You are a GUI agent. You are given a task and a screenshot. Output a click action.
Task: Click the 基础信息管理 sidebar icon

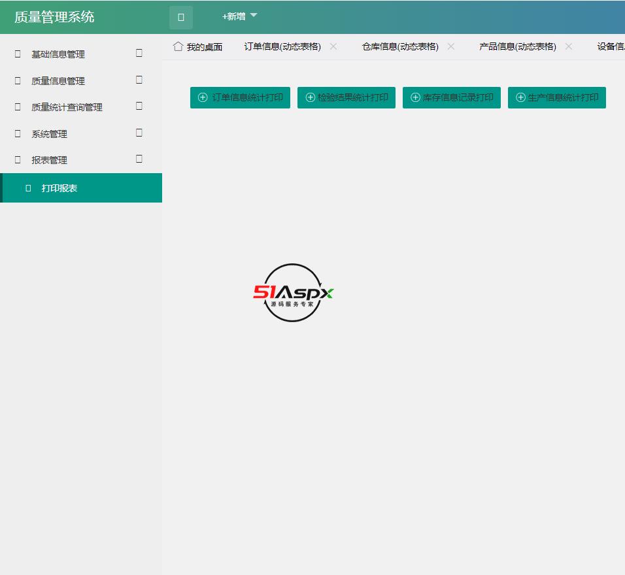click(x=16, y=54)
